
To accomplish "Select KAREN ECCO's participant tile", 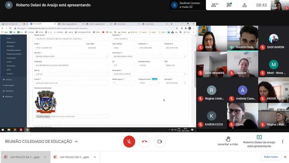I will pos(211,116).
